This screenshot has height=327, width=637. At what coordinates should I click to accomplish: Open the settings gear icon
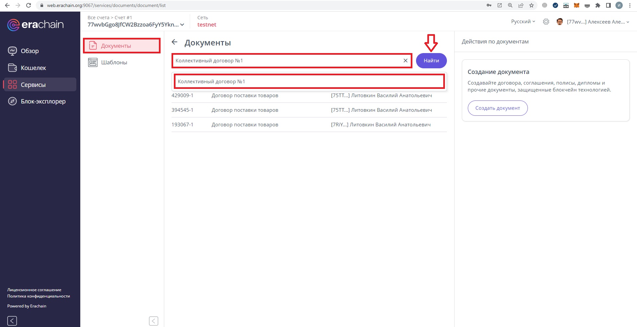(546, 22)
